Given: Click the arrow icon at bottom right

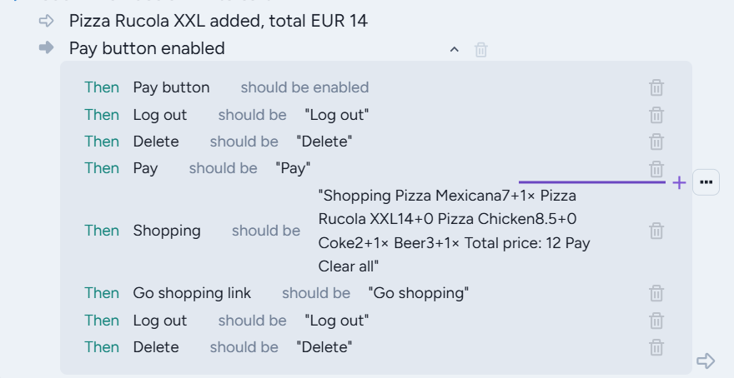Looking at the screenshot, I should 706,361.
